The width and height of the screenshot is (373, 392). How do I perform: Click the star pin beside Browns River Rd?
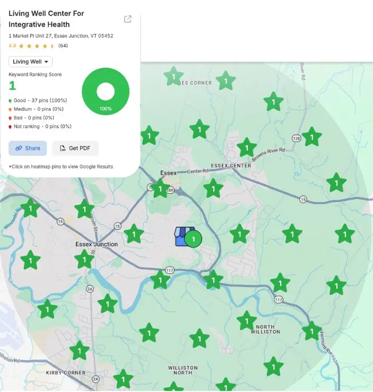[x=247, y=147]
